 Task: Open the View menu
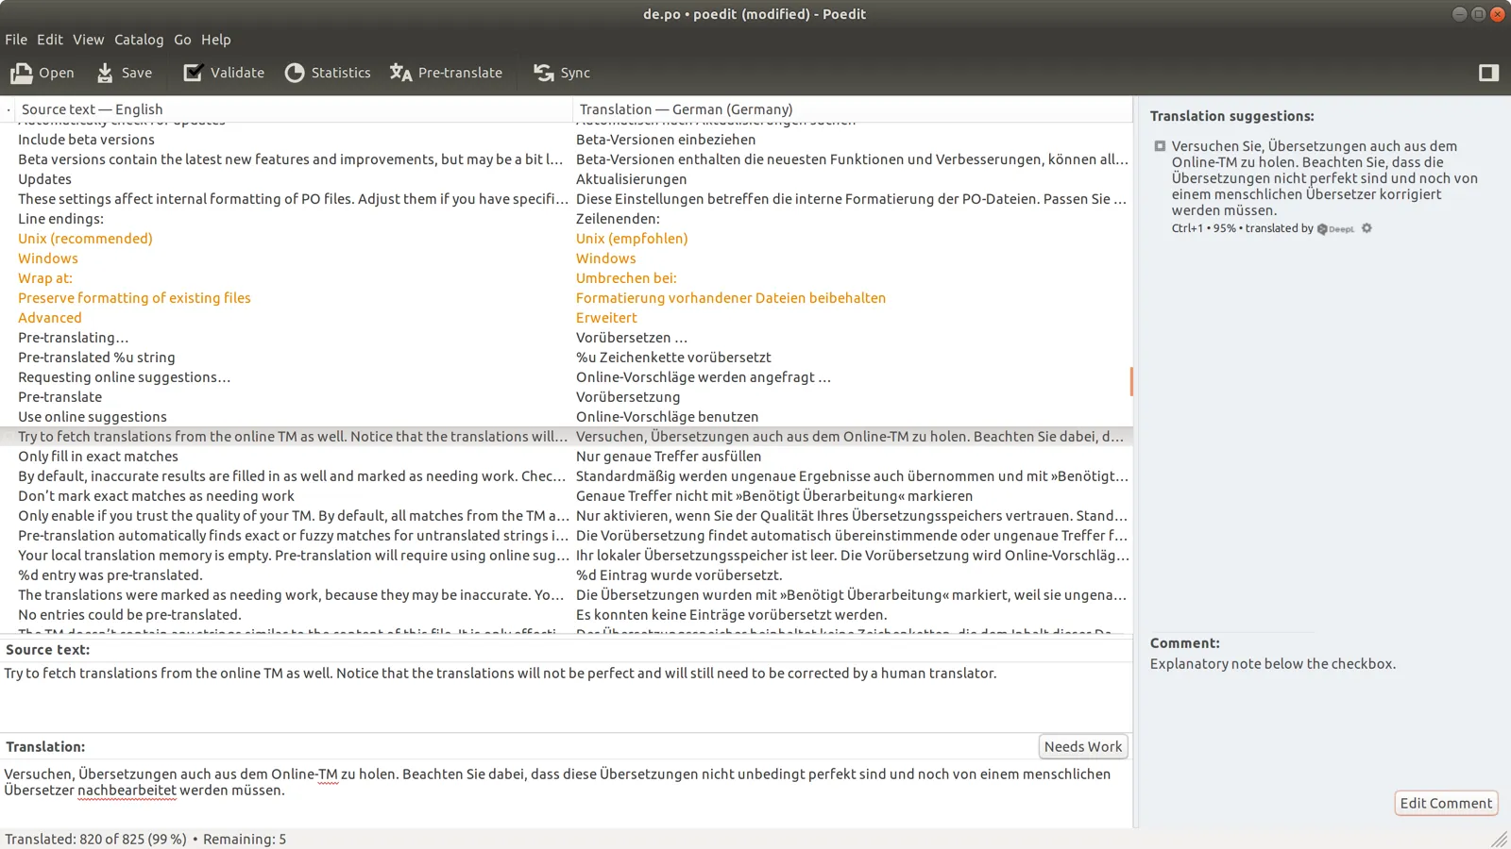88,40
